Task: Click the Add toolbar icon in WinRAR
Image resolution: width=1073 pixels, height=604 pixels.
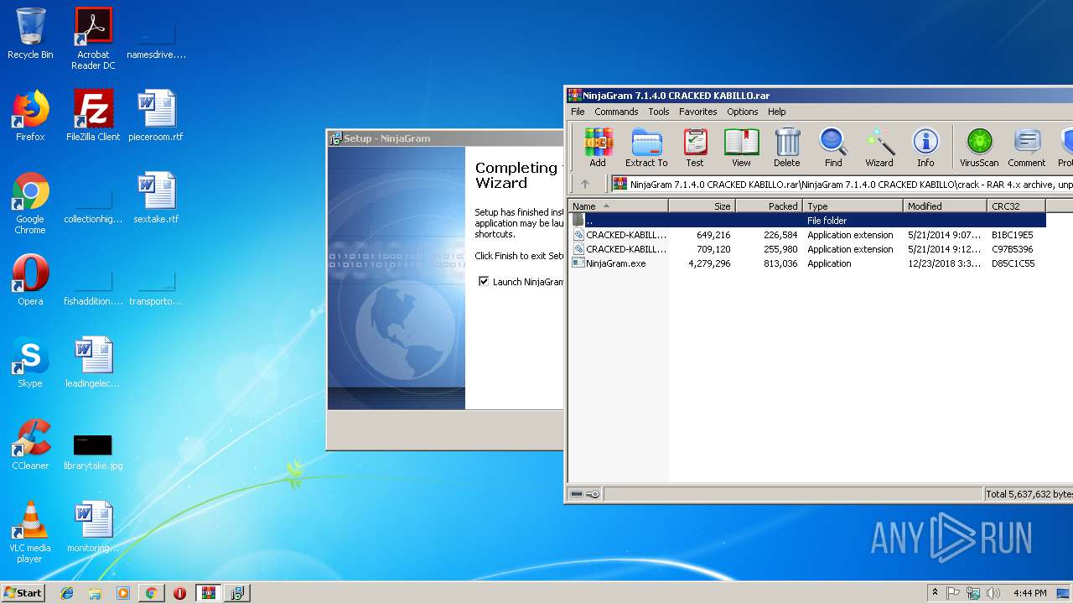Action: [x=598, y=148]
